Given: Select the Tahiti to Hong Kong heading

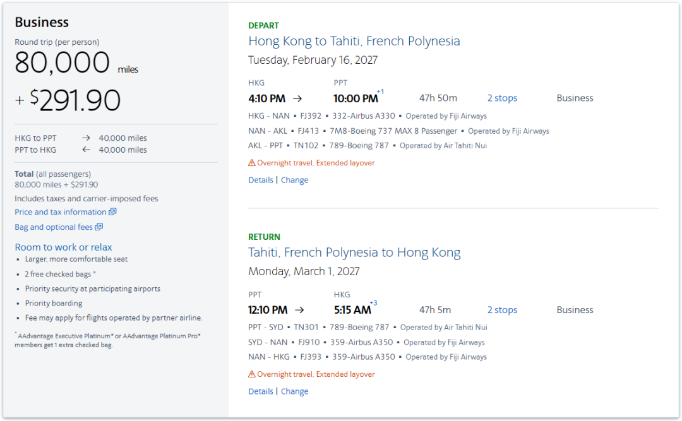Looking at the screenshot, I should [354, 252].
